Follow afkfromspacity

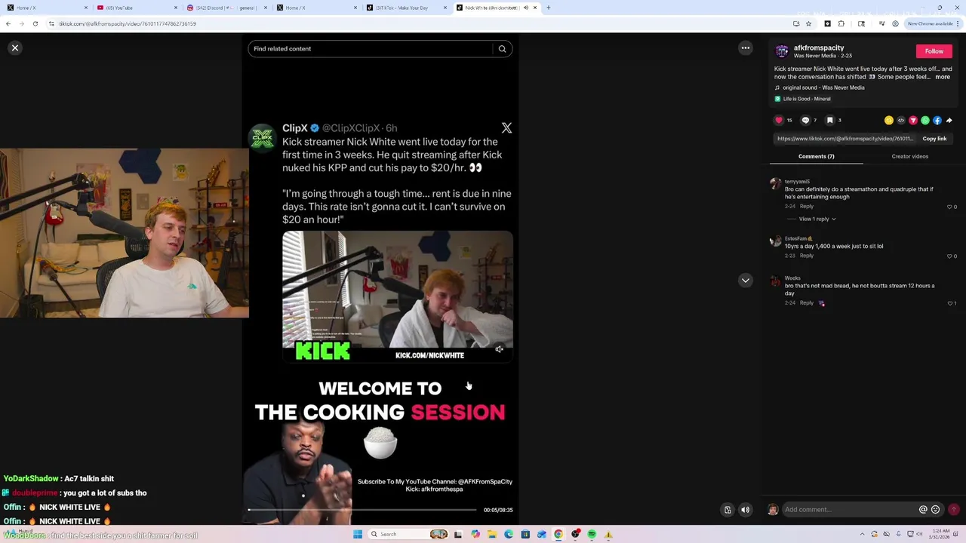(934, 51)
